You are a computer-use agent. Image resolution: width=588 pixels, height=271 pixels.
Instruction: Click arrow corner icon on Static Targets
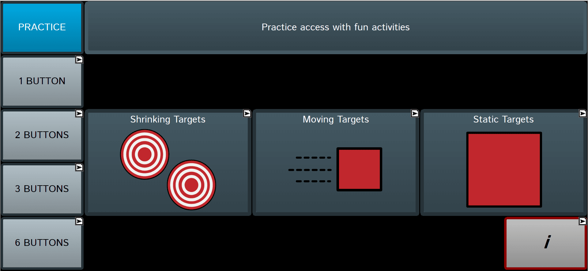tap(582, 114)
